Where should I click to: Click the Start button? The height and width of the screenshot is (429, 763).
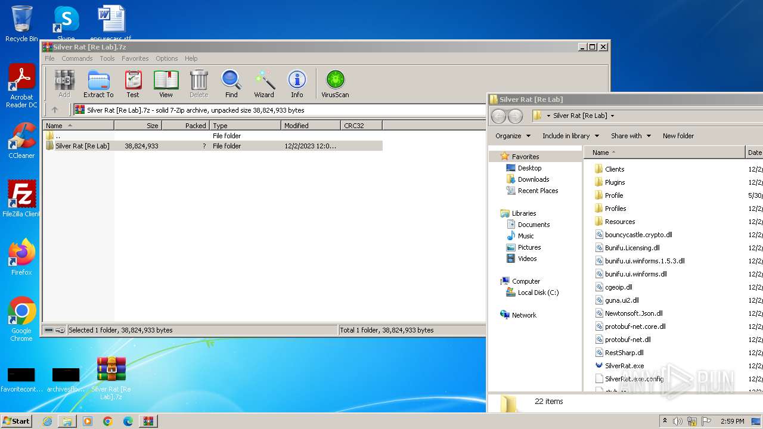17,421
